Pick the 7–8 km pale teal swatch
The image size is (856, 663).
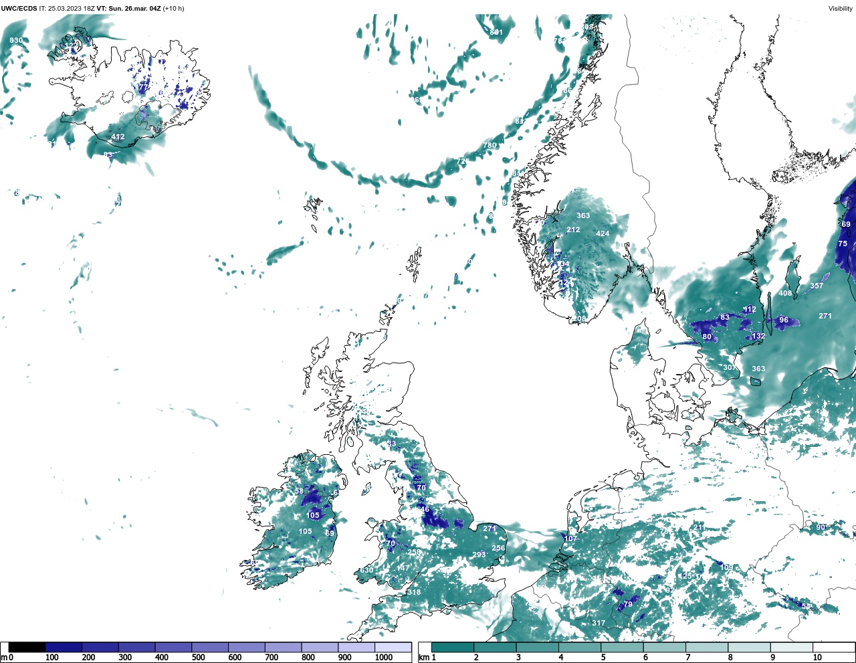click(706, 647)
